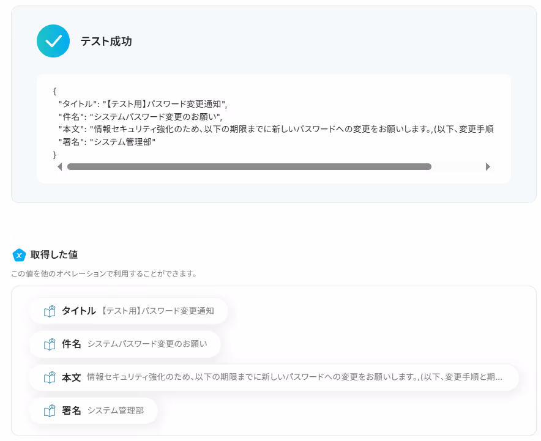Click the JSON line "タイトル": "【テスト用】パスワード変更通知"
This screenshot has height=441, width=541.
[x=143, y=104]
